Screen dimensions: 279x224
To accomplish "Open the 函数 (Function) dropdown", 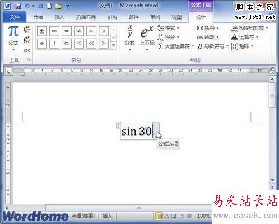I will tap(208, 37).
